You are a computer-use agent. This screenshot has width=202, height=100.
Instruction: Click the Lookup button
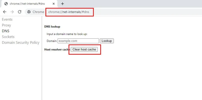107,41
